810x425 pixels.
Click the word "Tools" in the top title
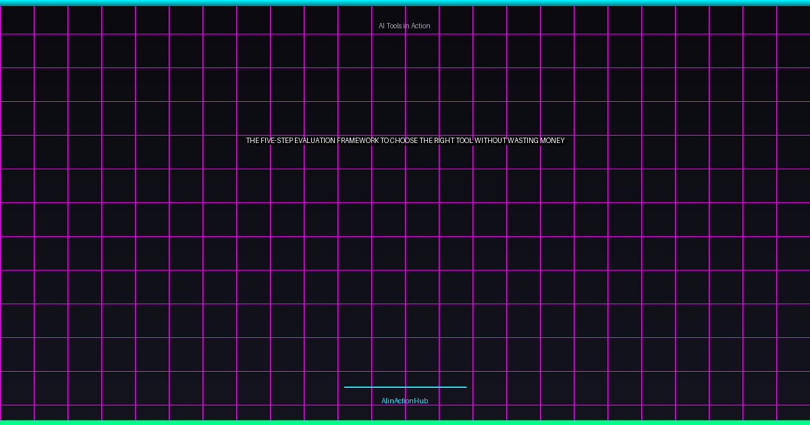point(394,26)
